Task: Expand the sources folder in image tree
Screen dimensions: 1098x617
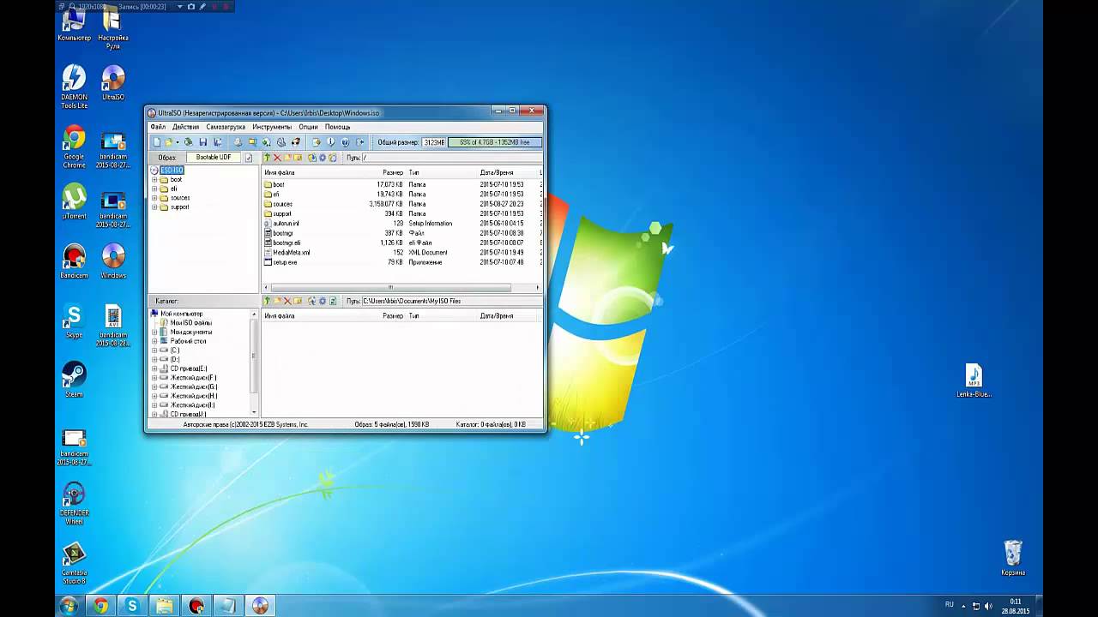Action: coord(154,198)
